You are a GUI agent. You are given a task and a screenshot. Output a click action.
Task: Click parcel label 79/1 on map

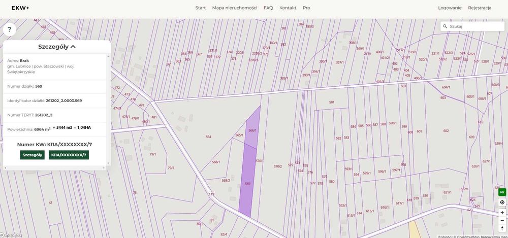click(152, 154)
